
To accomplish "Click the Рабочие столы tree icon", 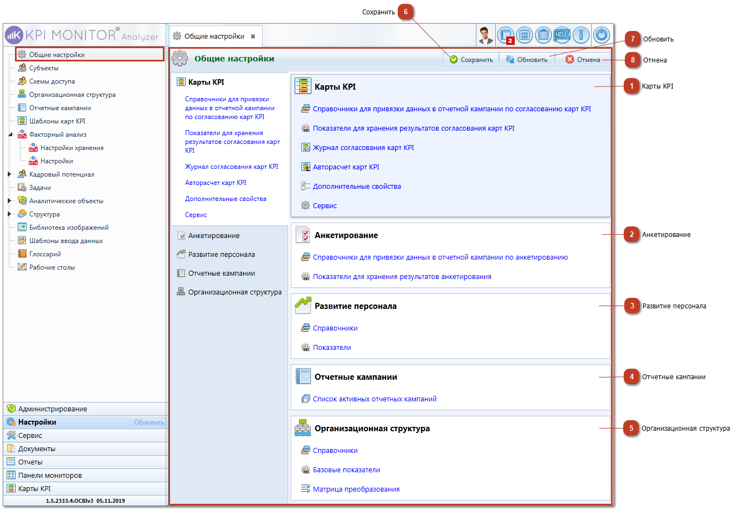I will pos(22,267).
